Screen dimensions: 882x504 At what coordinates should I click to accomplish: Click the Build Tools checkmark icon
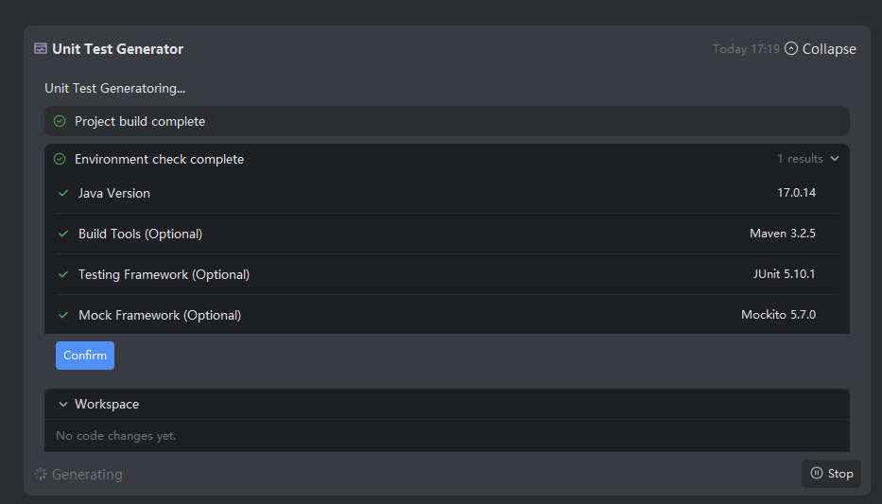[63, 234]
